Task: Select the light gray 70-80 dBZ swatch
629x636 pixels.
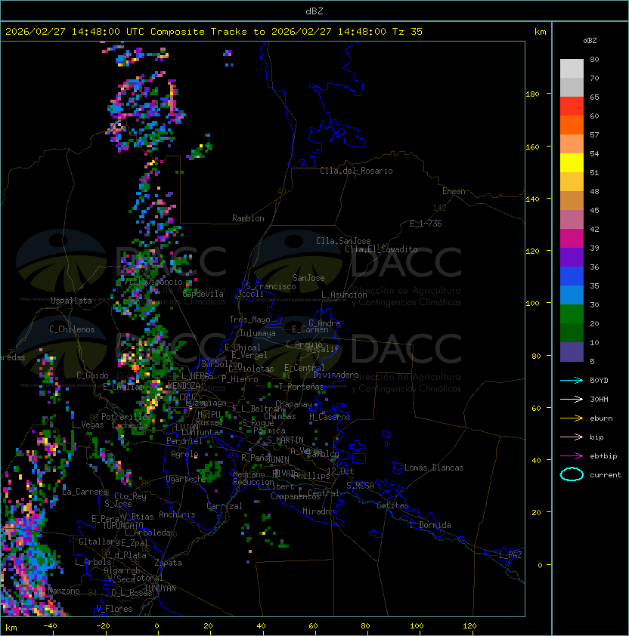Action: 572,69
